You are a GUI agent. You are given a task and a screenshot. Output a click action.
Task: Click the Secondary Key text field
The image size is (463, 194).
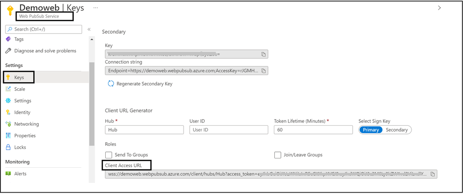pos(187,55)
